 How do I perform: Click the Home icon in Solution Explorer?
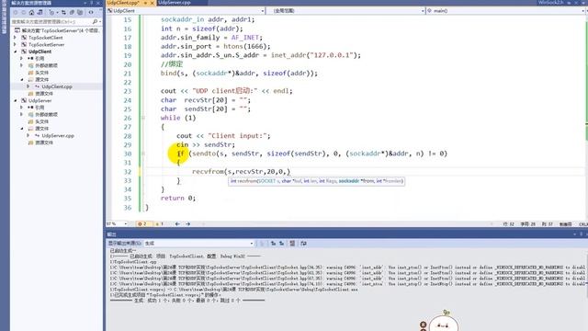click(x=32, y=12)
